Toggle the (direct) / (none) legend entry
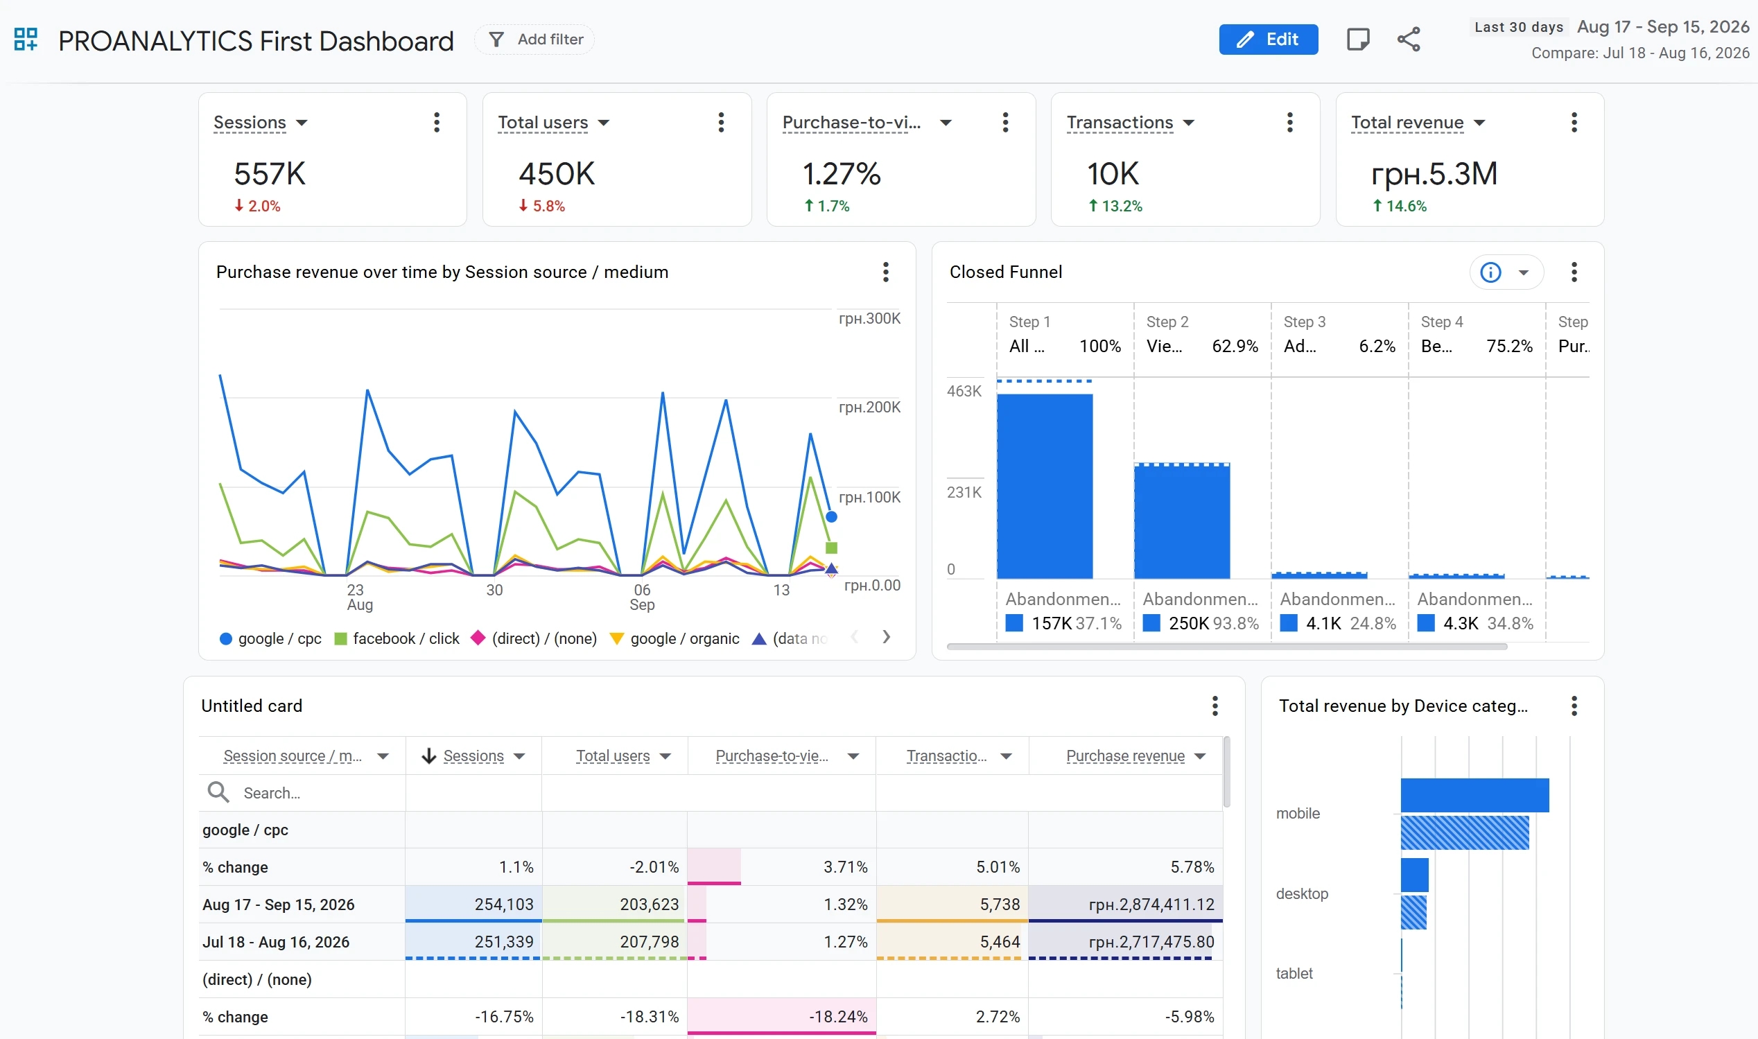 tap(534, 638)
